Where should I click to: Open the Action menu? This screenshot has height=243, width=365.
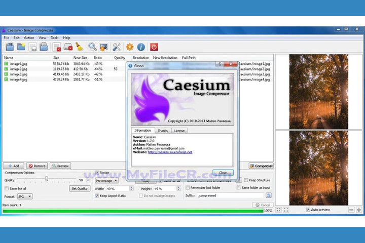tap(29, 37)
